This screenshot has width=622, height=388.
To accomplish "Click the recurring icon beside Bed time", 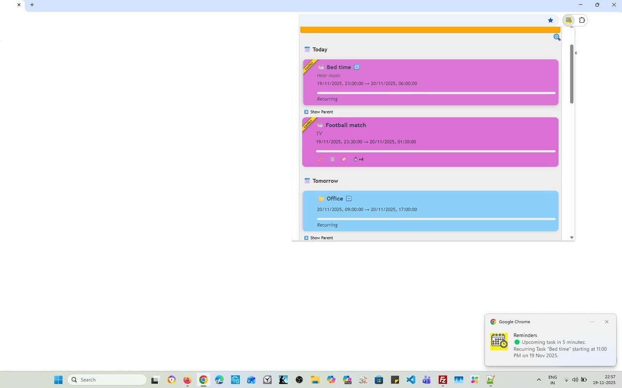I will [357, 67].
